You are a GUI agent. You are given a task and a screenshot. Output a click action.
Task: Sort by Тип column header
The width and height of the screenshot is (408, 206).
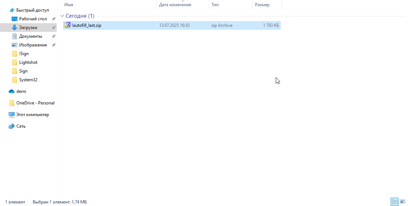(x=215, y=5)
